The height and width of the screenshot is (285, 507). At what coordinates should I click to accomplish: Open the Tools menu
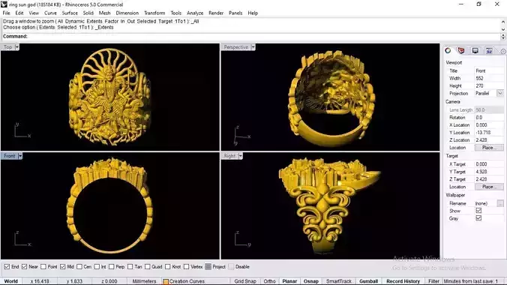pyautogui.click(x=176, y=13)
